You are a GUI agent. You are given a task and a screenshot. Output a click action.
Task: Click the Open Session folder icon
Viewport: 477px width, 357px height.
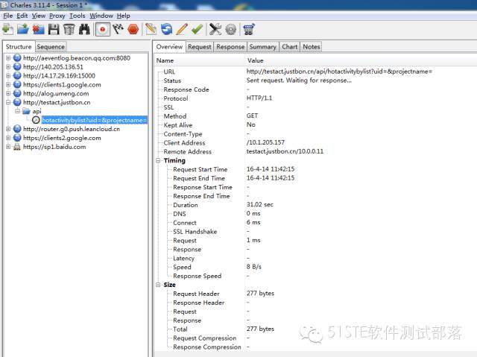(23, 30)
